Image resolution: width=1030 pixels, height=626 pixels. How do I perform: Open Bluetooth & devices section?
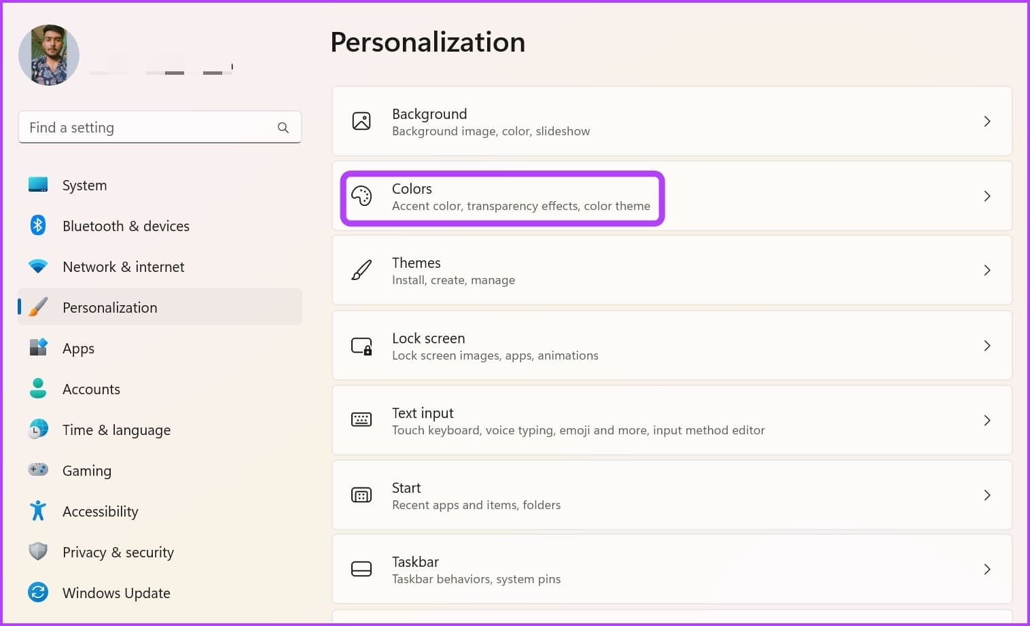point(160,226)
